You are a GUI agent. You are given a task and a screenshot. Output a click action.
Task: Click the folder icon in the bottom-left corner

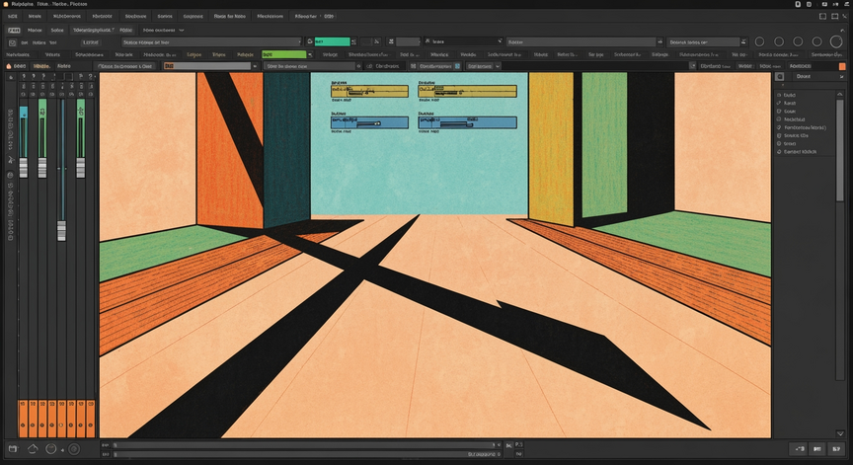click(13, 448)
